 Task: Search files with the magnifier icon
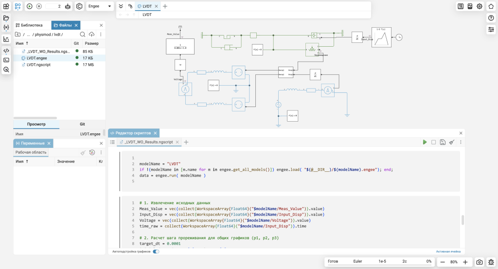83,35
